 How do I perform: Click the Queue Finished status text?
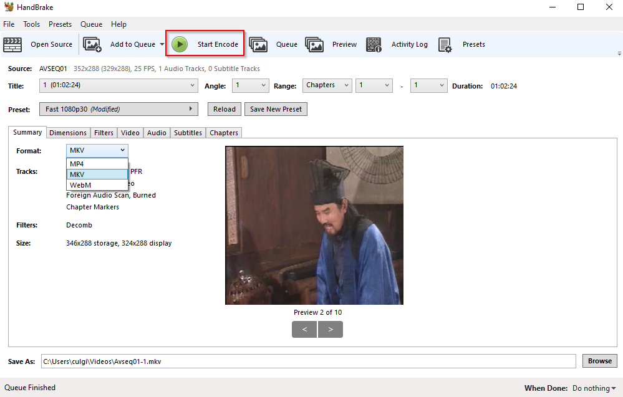coord(30,388)
